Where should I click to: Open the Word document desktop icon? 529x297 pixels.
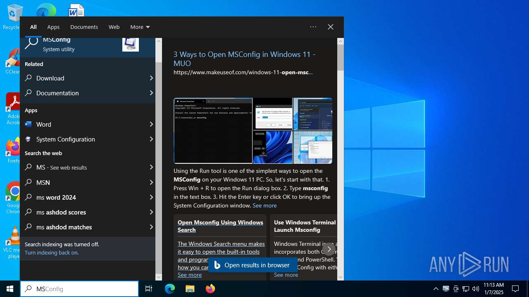76,11
